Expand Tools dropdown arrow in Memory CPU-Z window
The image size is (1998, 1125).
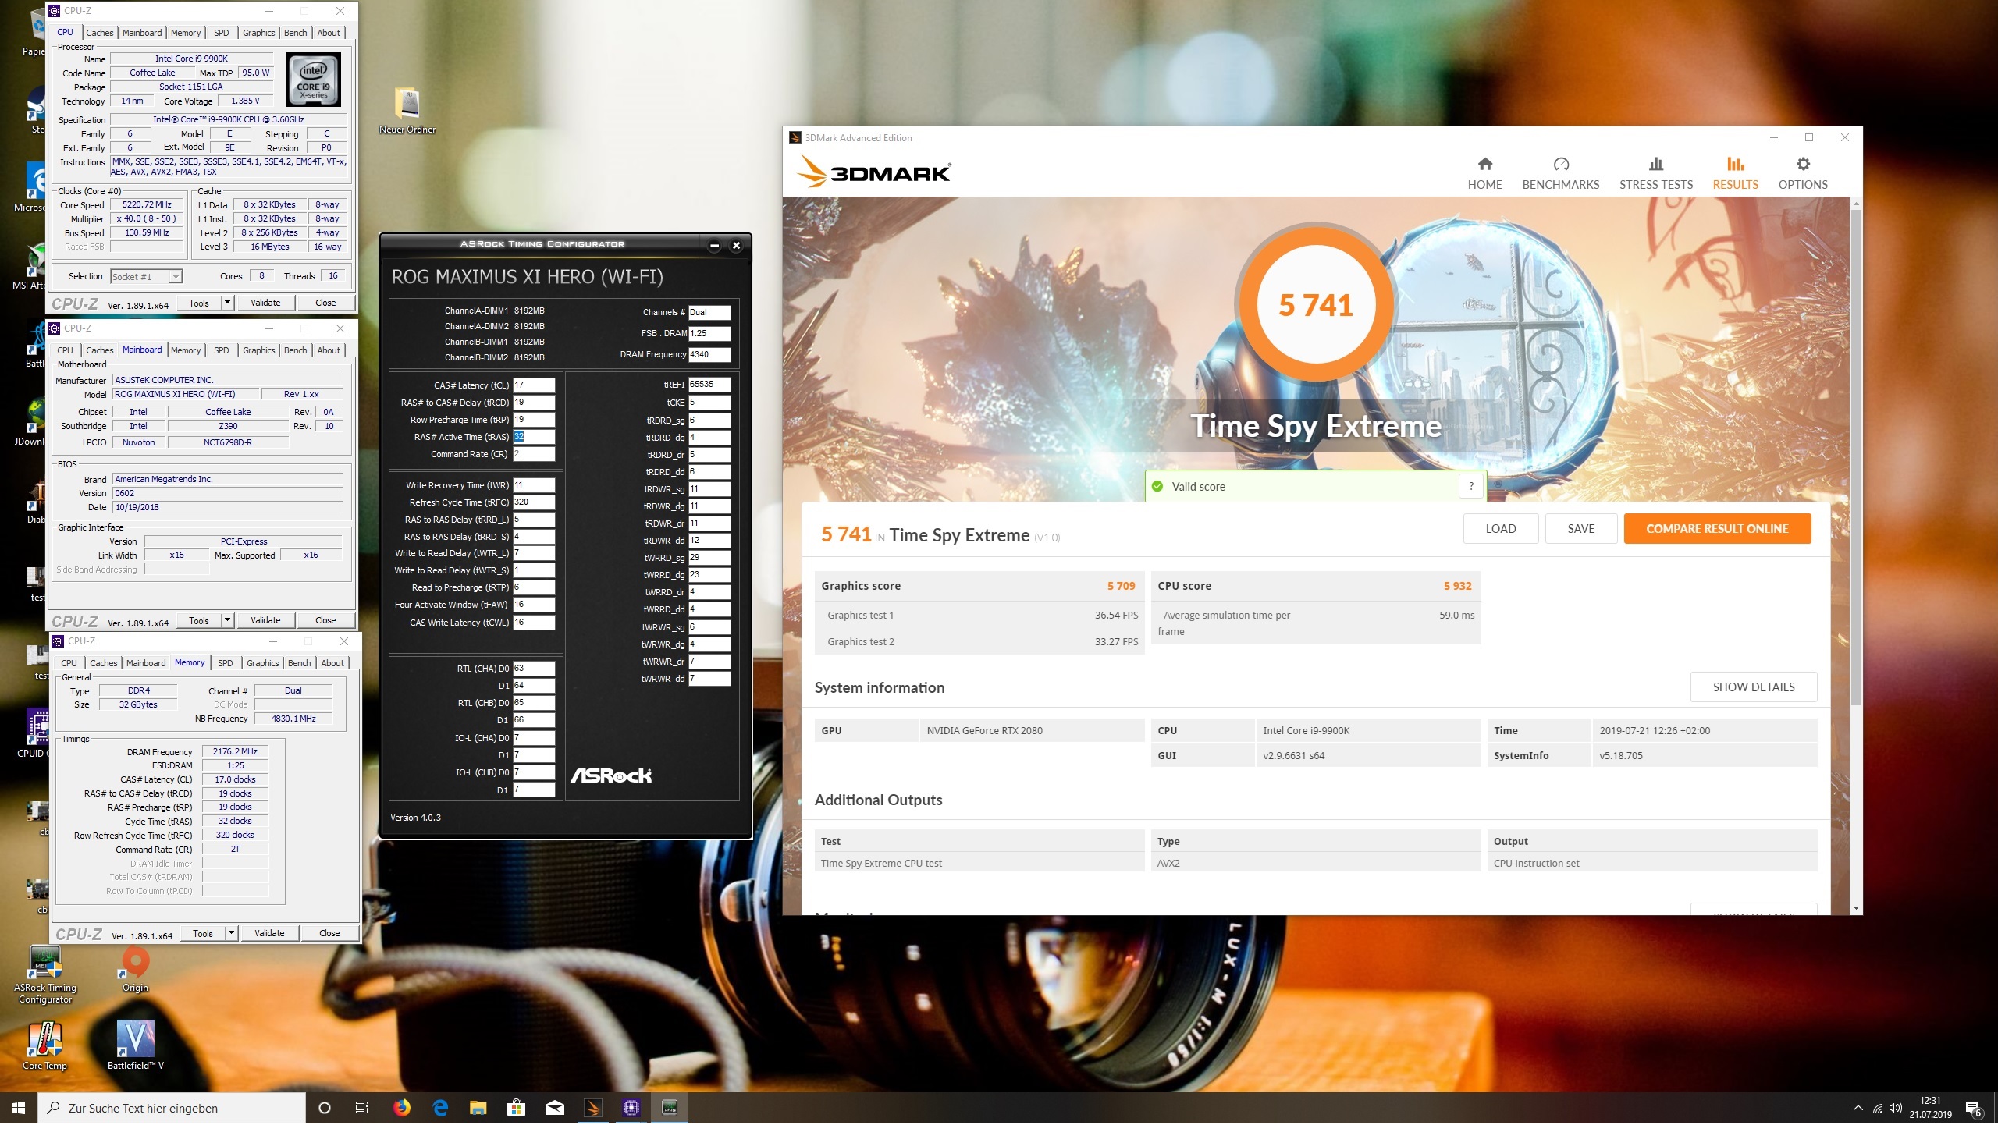coord(231,934)
